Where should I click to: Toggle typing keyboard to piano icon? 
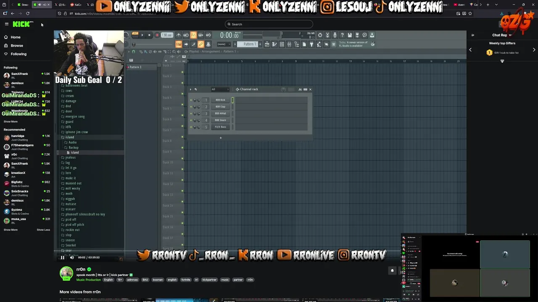[178, 44]
